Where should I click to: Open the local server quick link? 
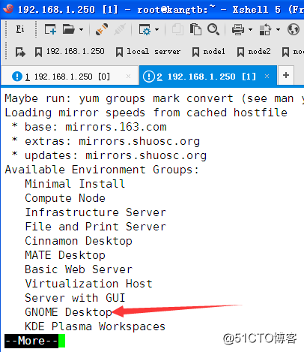(x=148, y=52)
